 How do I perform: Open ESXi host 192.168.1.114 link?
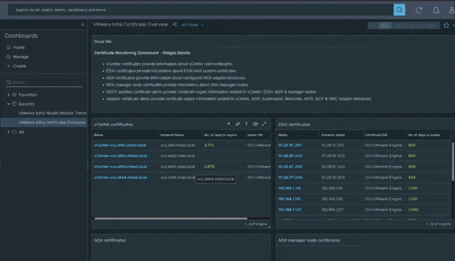pos(289,188)
